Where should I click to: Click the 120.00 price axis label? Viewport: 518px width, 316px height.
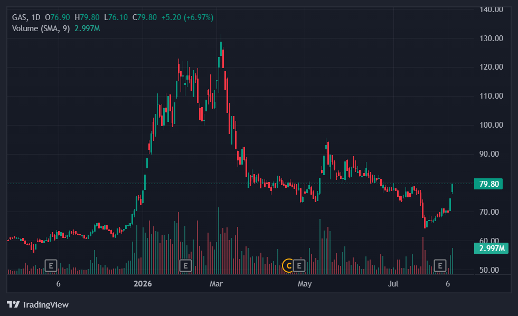(491, 67)
